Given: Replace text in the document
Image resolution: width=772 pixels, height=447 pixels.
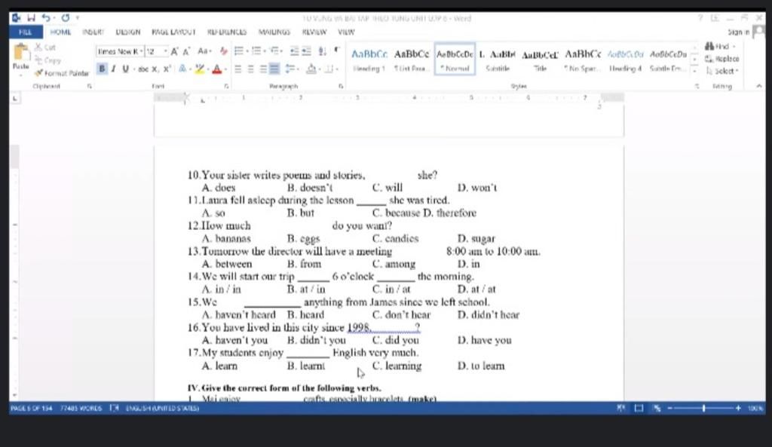Looking at the screenshot, I should coord(722,59).
